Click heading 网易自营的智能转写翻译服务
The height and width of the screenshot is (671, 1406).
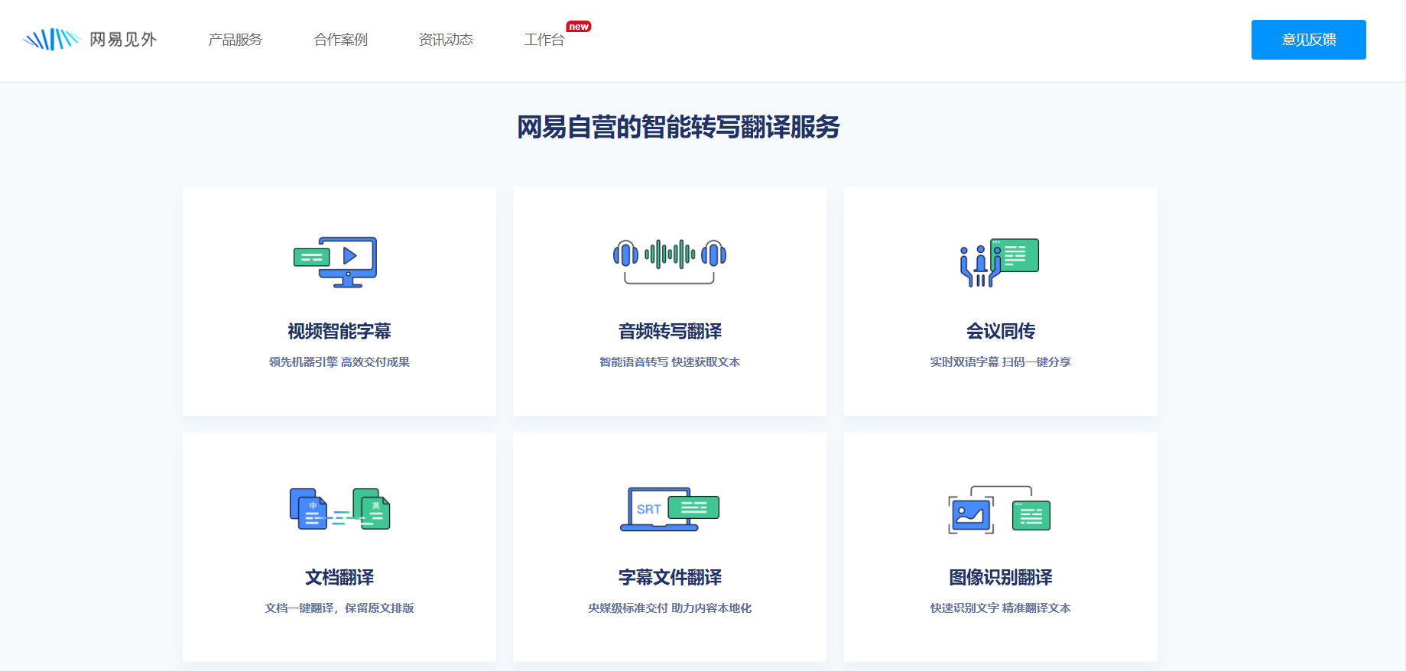coord(679,127)
